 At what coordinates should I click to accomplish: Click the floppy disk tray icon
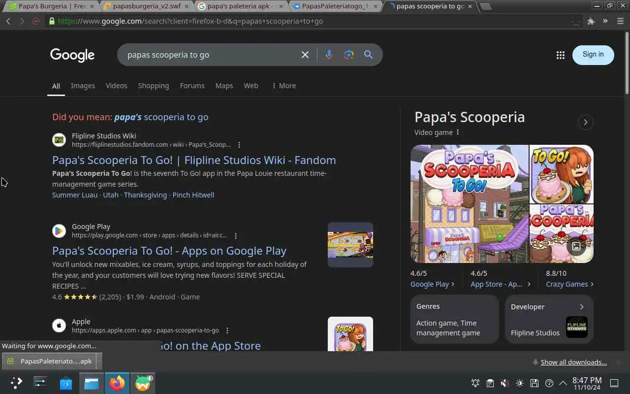pyautogui.click(x=535, y=383)
